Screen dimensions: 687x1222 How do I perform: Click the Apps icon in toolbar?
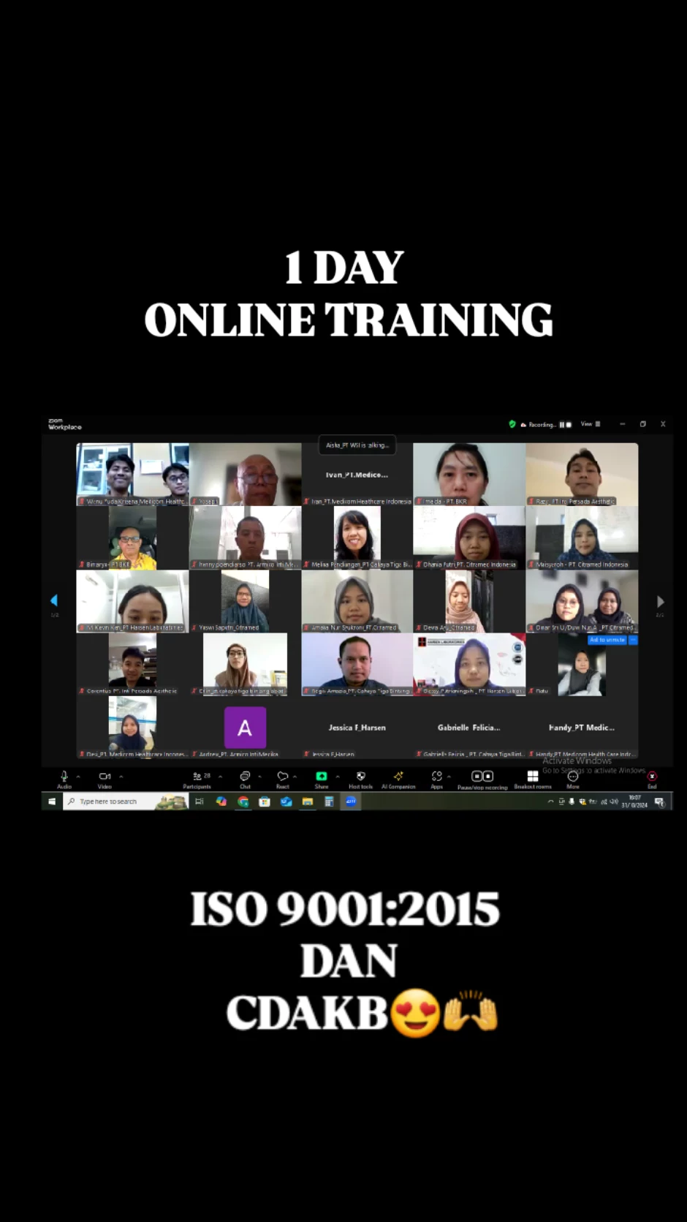click(436, 777)
